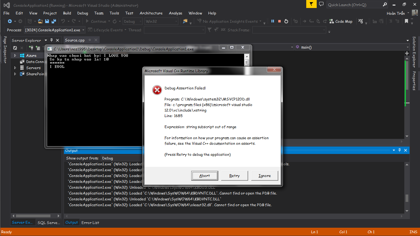This screenshot has height=236, width=420.
Task: Expand the Servers tree node
Action: click(15, 68)
